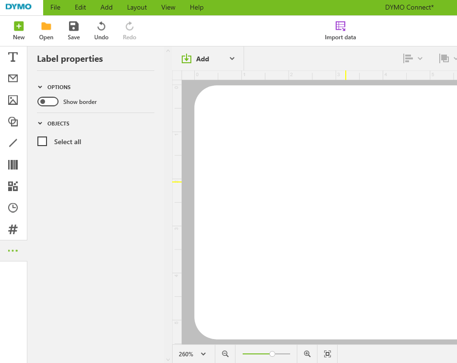This screenshot has width=457, height=363.
Task: Click the New label button
Action: point(19,30)
